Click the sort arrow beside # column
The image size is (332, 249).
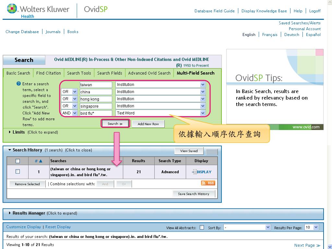coord(41,161)
